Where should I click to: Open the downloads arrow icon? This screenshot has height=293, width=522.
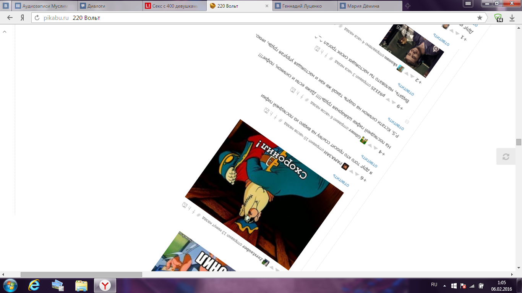[x=512, y=18]
